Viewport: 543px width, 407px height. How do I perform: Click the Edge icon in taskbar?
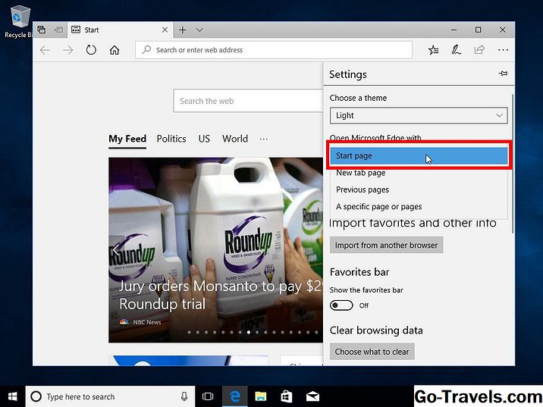coord(235,396)
